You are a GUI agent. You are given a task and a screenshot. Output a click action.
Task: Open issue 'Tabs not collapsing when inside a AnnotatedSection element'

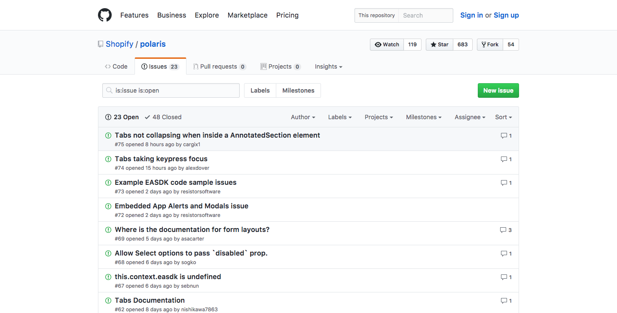pos(217,135)
